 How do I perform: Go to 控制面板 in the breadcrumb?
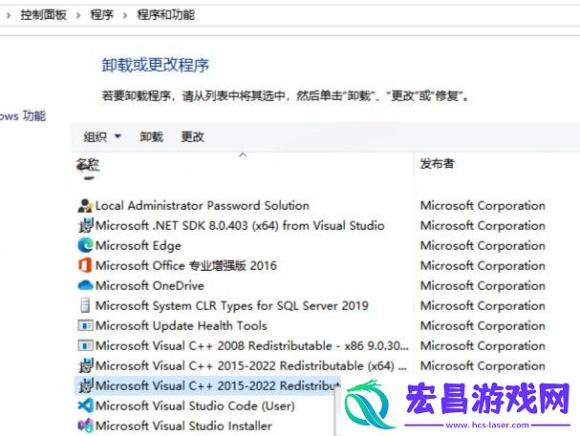[x=44, y=15]
